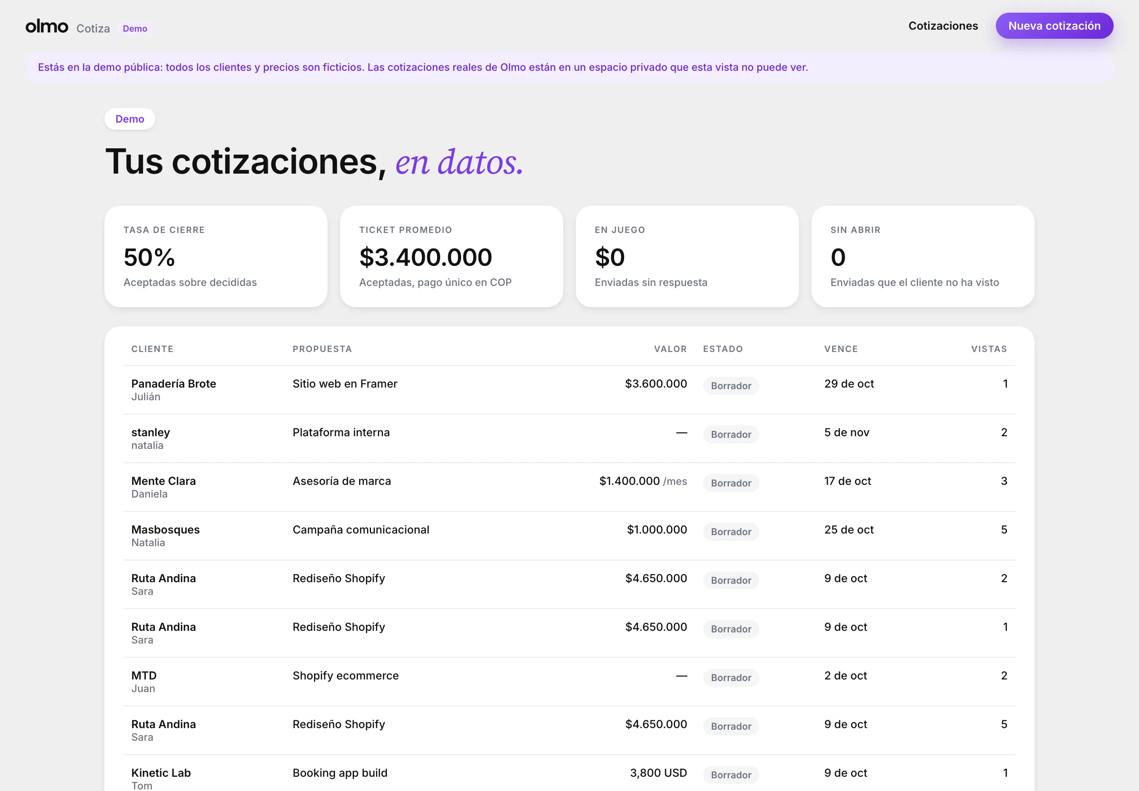Click the 29 de oct due date
The width and height of the screenshot is (1139, 791).
[849, 384]
